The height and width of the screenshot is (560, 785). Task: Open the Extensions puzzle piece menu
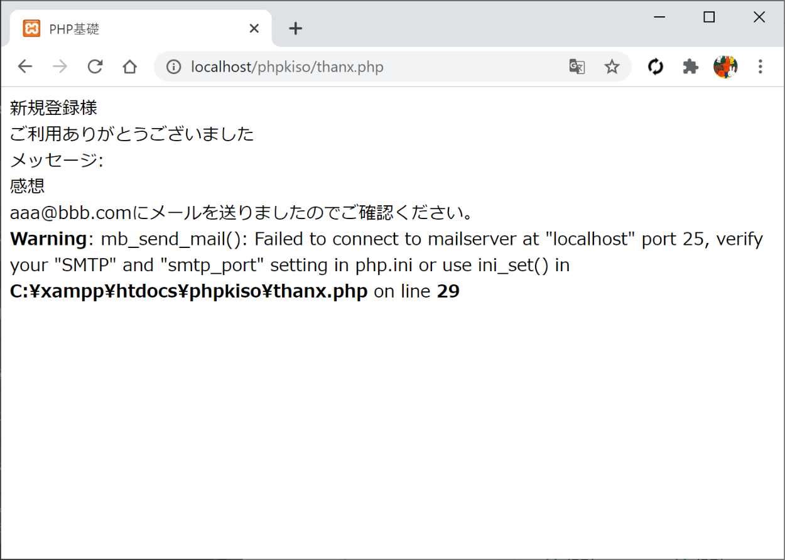click(x=691, y=67)
